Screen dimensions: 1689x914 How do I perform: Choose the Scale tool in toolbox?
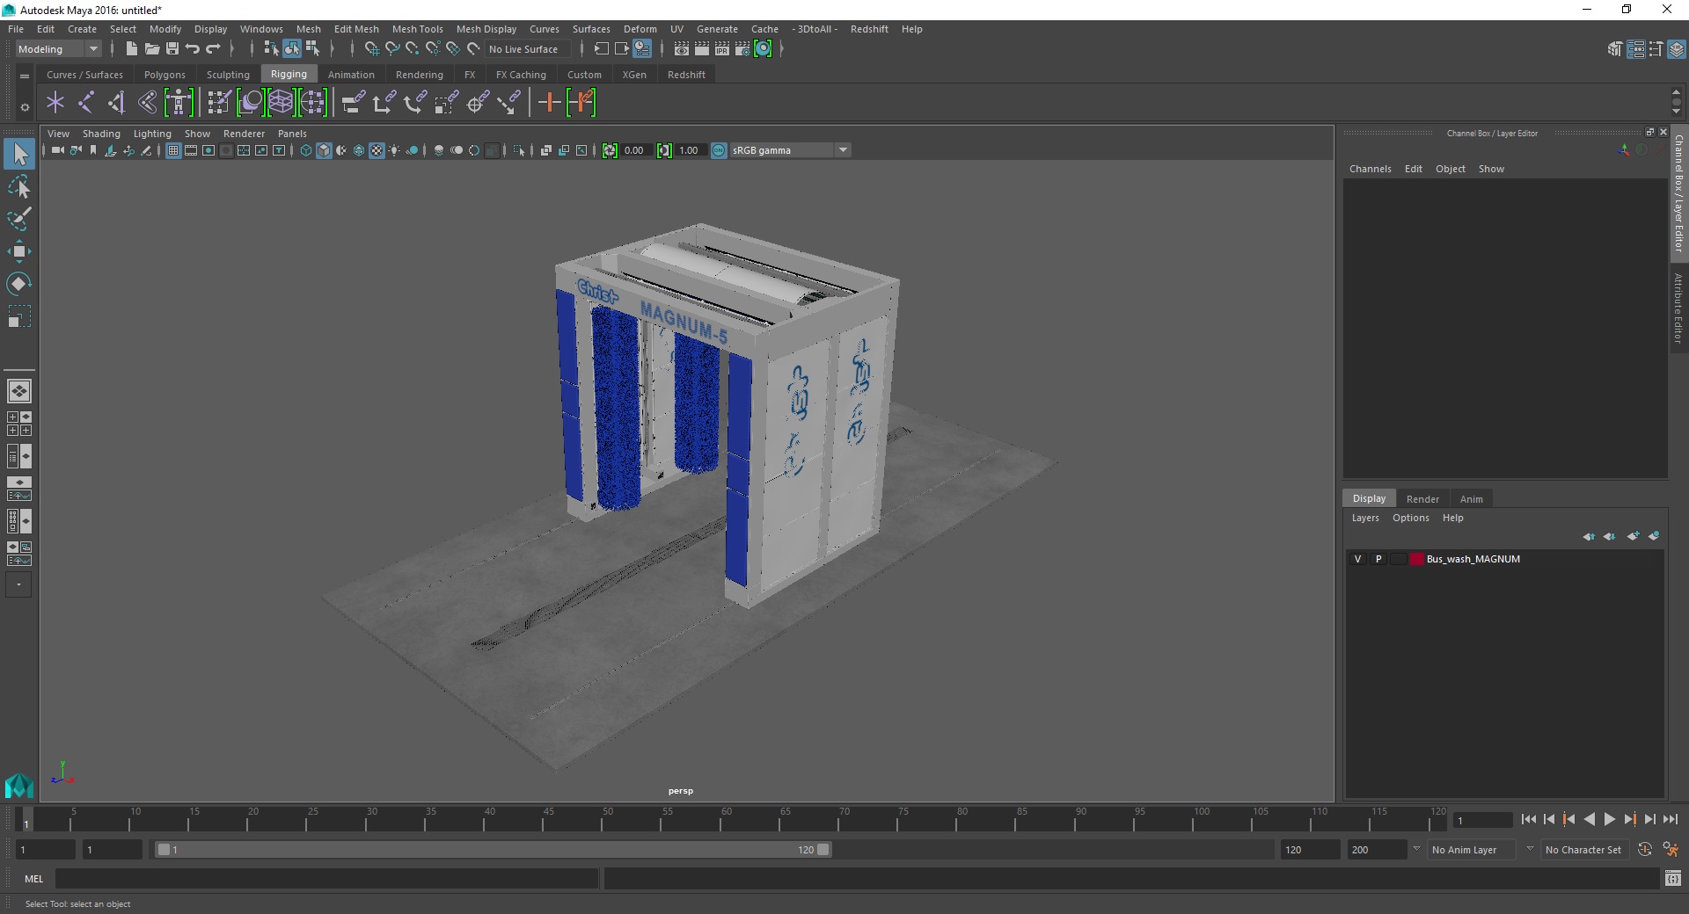pyautogui.click(x=19, y=316)
